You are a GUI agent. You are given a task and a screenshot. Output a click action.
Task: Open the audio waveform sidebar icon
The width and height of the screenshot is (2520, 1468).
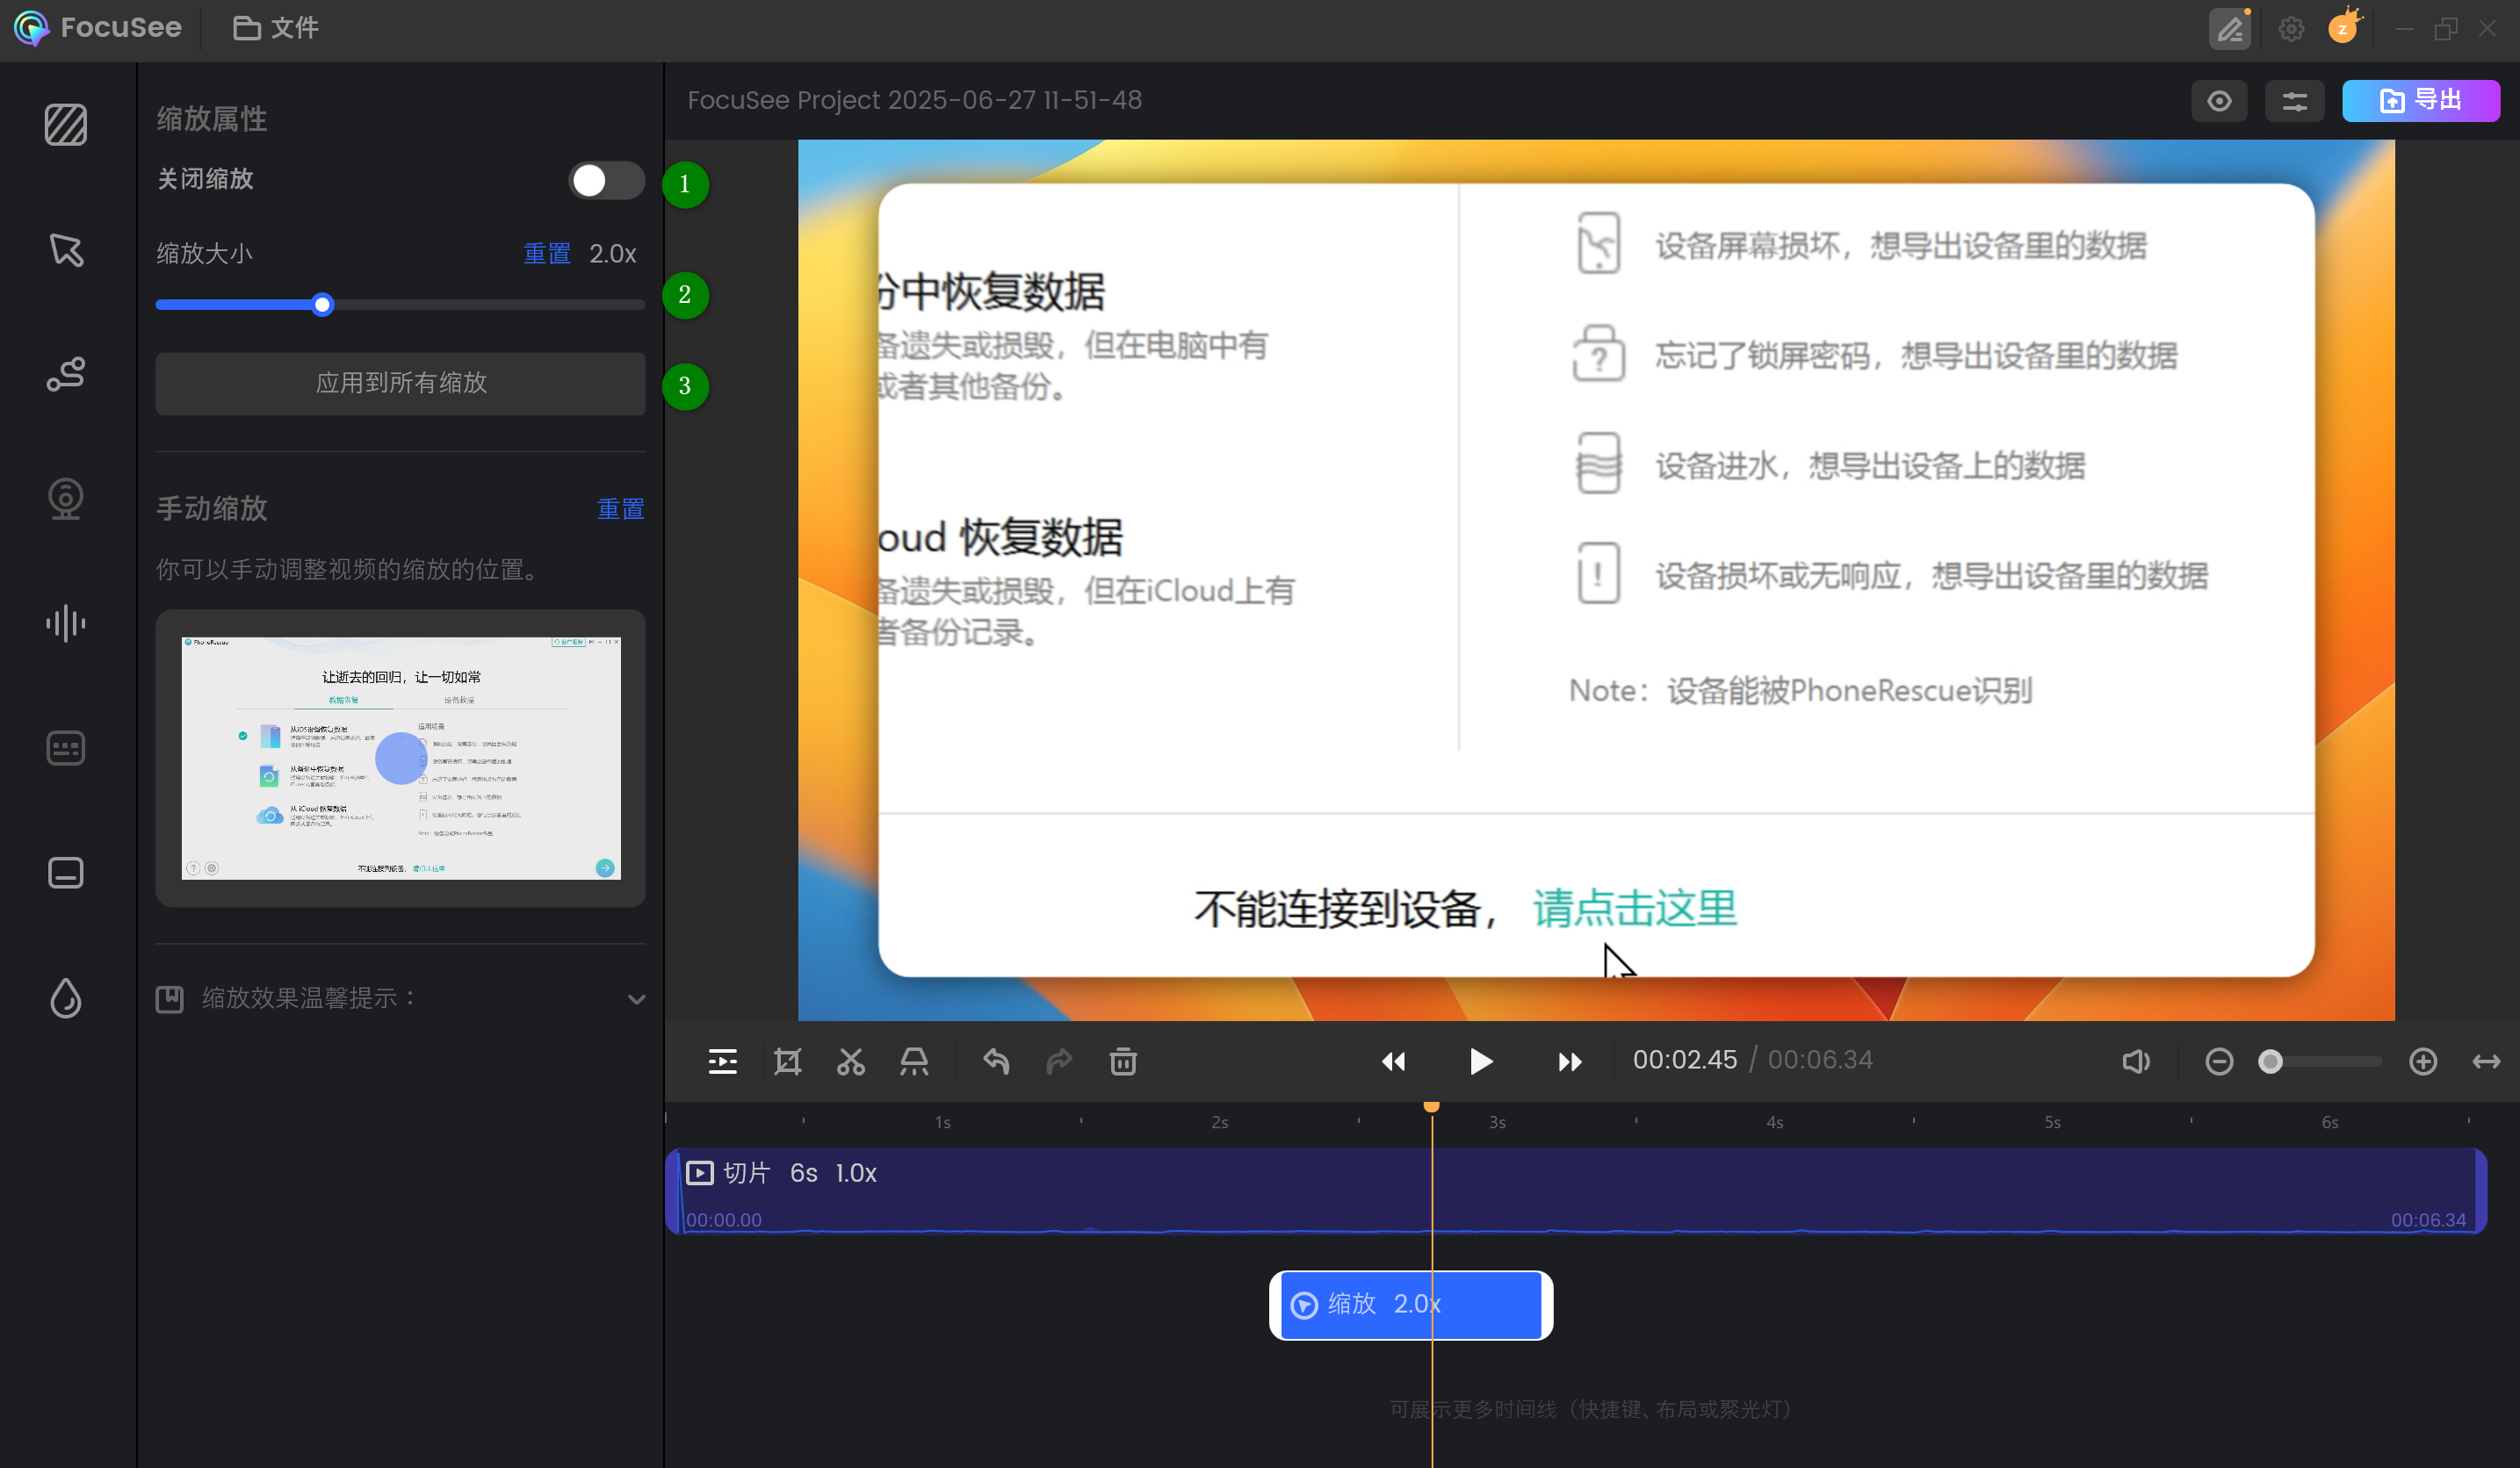pos(66,623)
